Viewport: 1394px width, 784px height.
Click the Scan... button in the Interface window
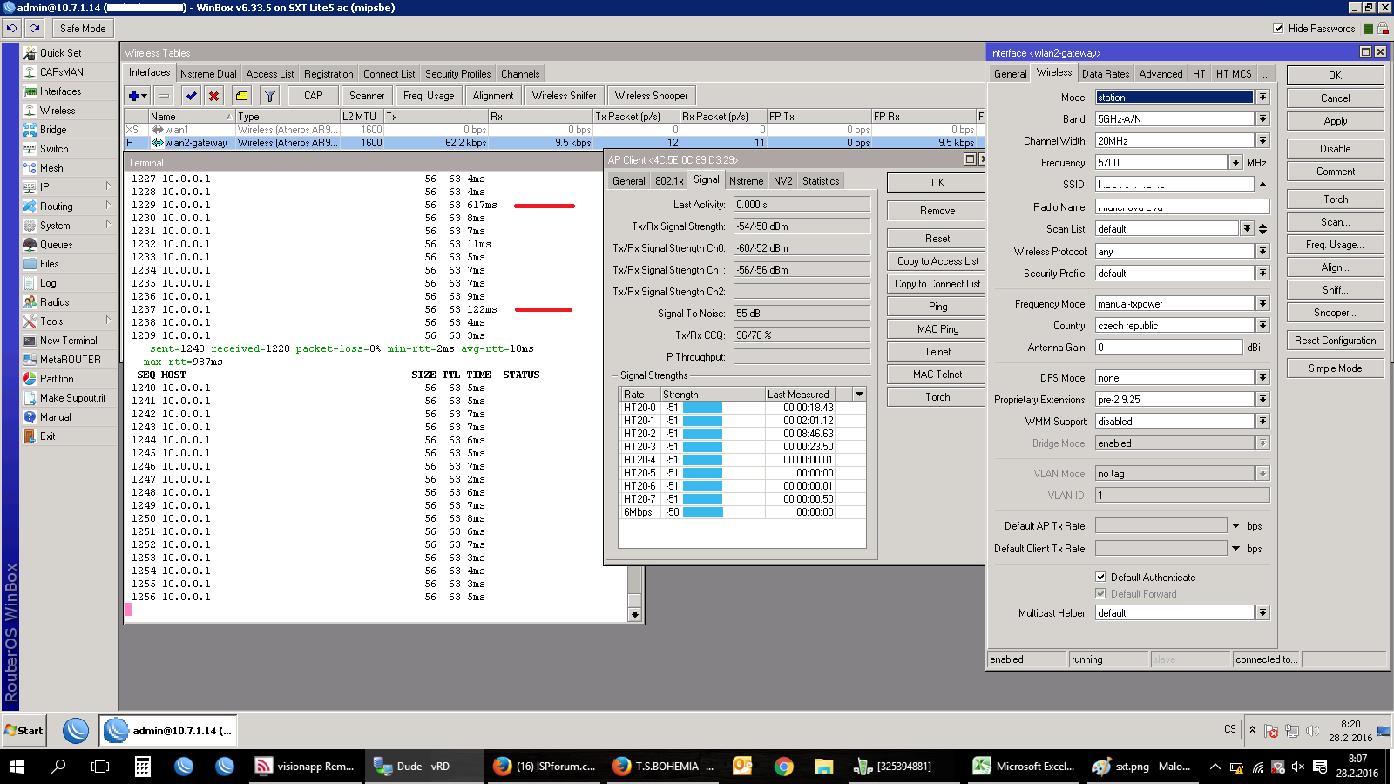click(x=1335, y=222)
